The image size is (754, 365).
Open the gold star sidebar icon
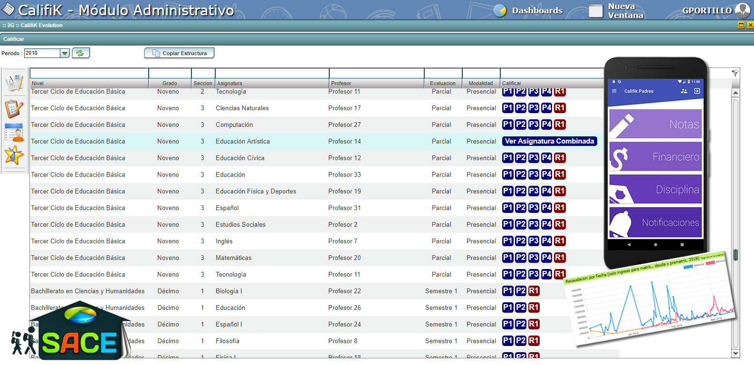coord(14,155)
